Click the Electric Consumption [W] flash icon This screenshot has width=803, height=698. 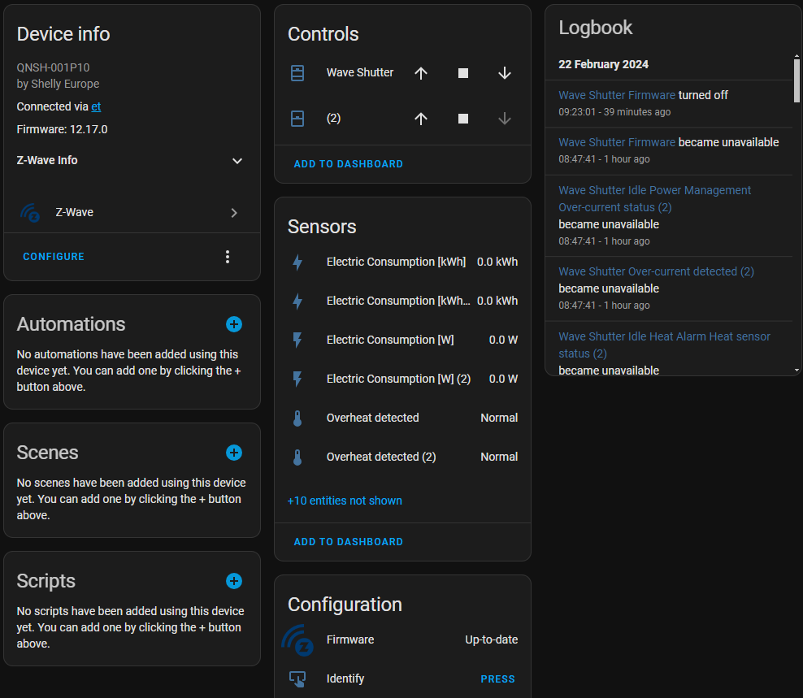coord(297,340)
